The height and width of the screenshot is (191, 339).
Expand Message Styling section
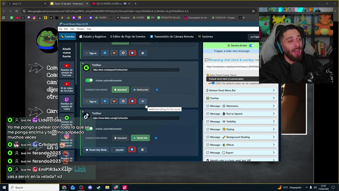pos(241,129)
